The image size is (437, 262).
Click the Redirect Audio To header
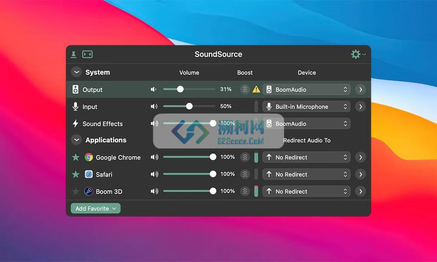pos(307,140)
